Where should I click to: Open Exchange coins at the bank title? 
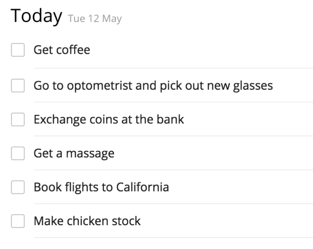[109, 119]
